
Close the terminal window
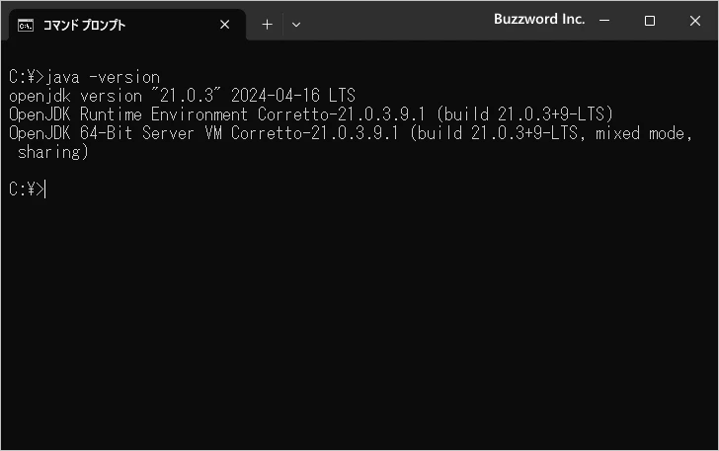695,21
